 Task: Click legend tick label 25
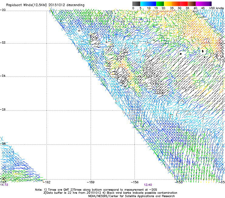172,8
